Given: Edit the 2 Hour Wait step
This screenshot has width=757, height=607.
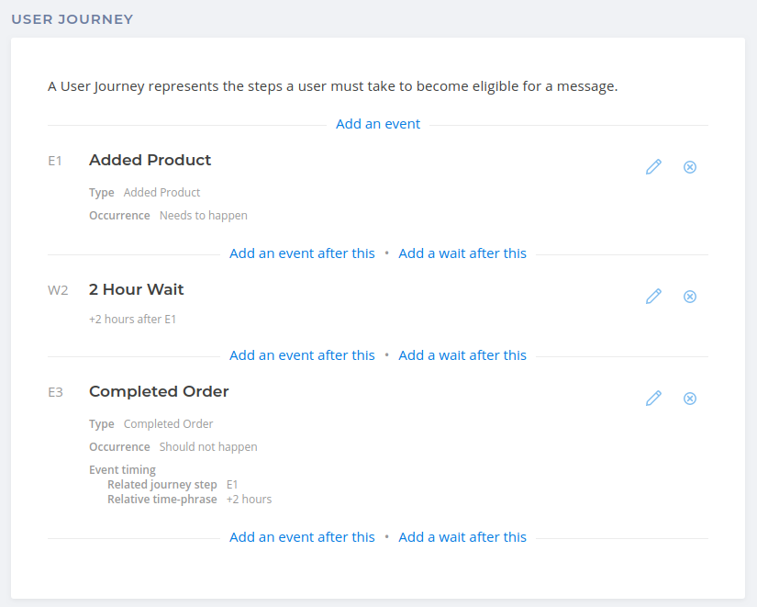Looking at the screenshot, I should coord(653,297).
